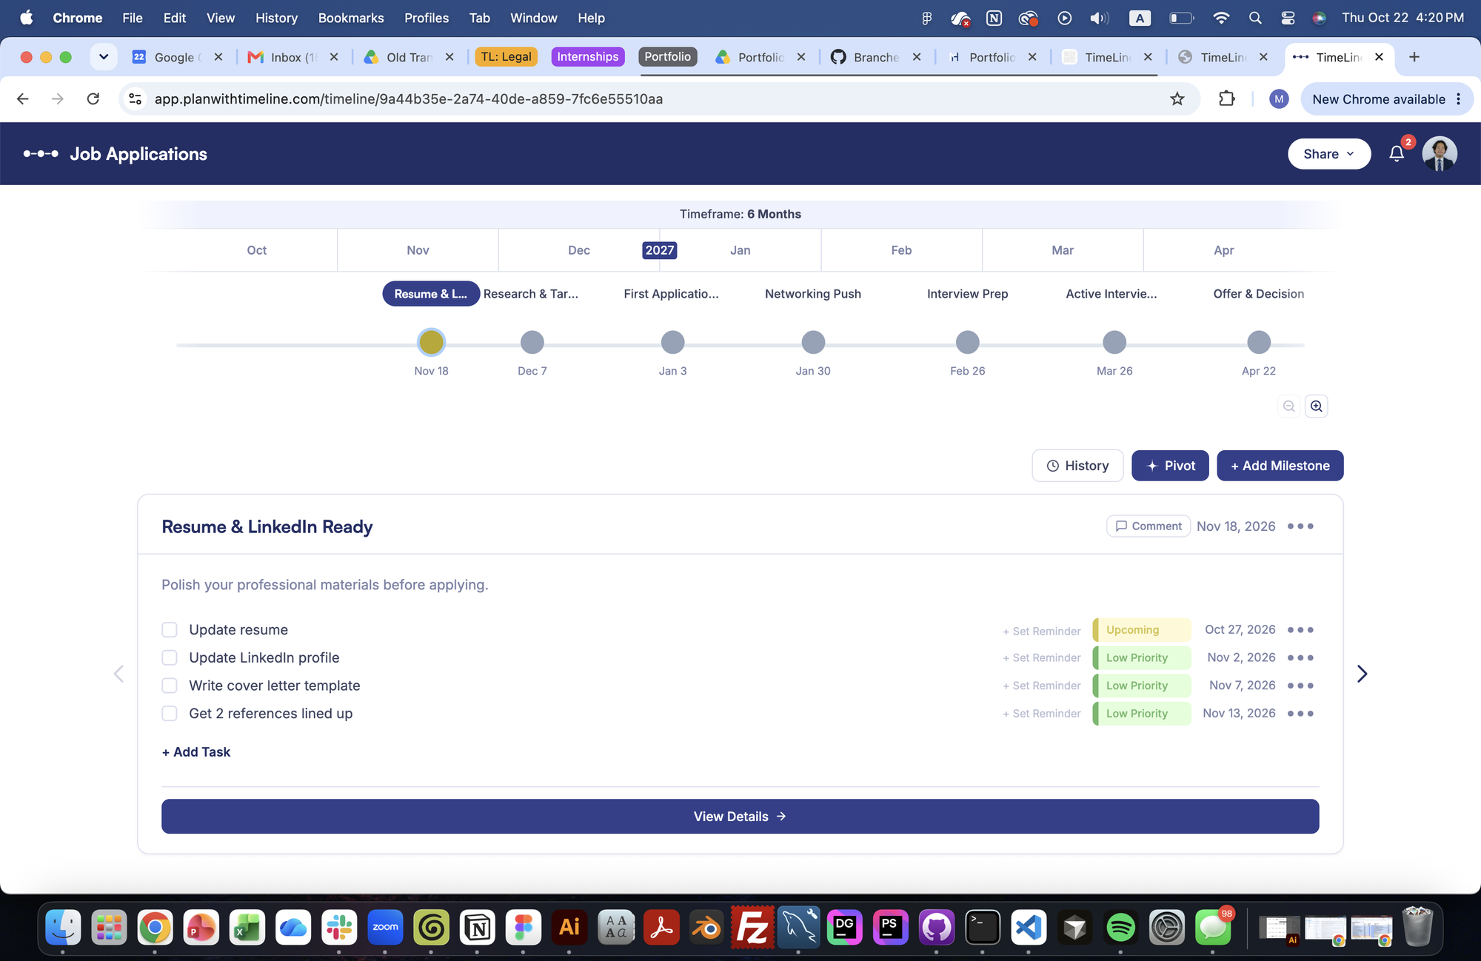The width and height of the screenshot is (1481, 961).
Task: Go to previous milestone with left arrow
Action: (118, 674)
